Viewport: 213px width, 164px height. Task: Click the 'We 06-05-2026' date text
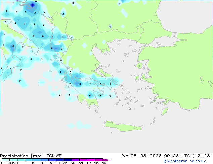pos(142,156)
